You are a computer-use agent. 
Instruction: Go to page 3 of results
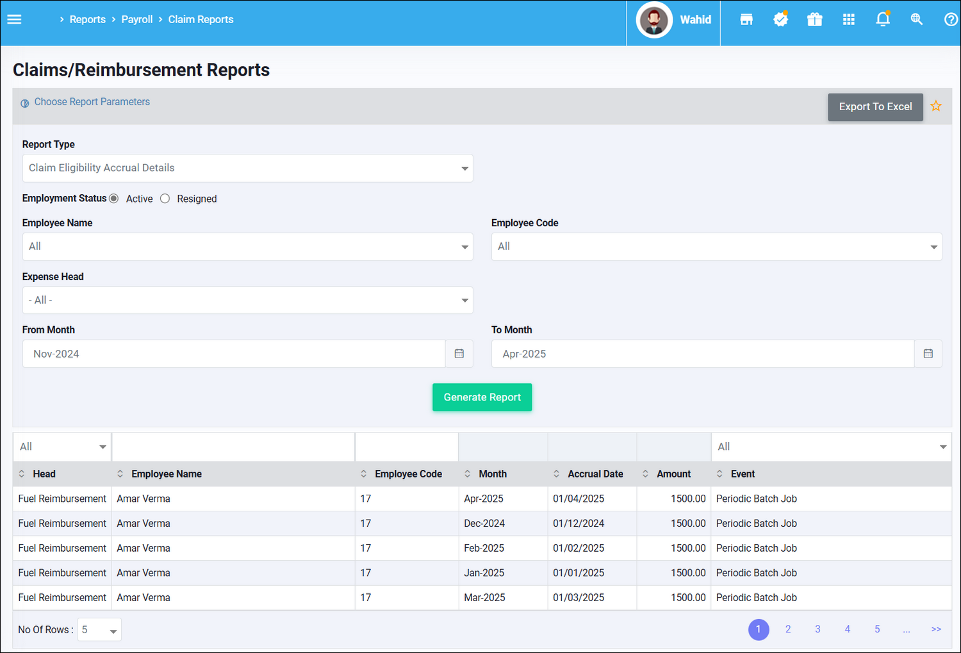point(817,629)
